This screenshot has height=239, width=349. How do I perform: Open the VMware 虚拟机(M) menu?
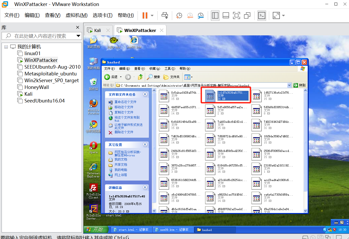[76, 15]
